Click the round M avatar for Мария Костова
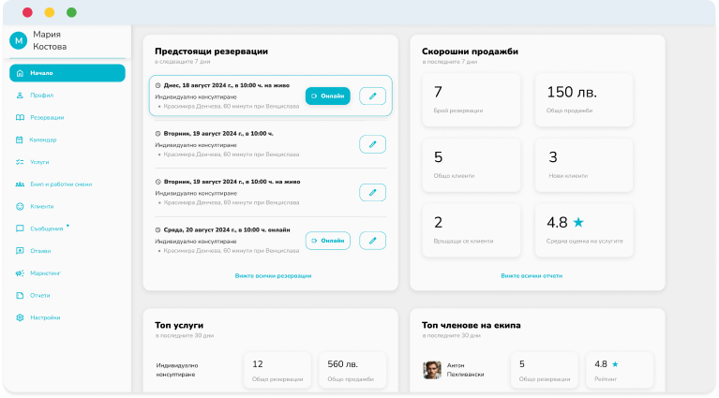 18,40
